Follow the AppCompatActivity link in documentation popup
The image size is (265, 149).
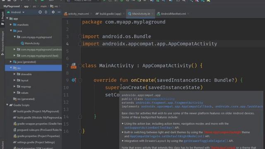coord(160,99)
